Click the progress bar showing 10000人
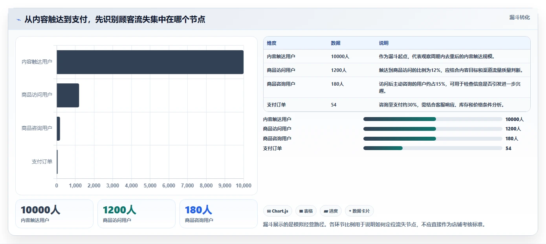Image resolution: width=546 pixels, height=244 pixels. [x=433, y=119]
